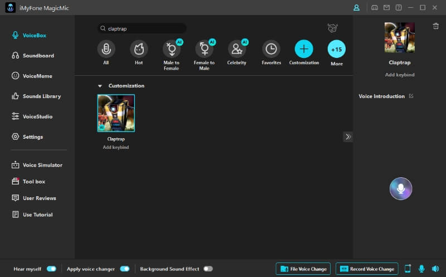Screen dimensions: 446x277
Task: Add keybind in the right panel
Action: click(399, 75)
